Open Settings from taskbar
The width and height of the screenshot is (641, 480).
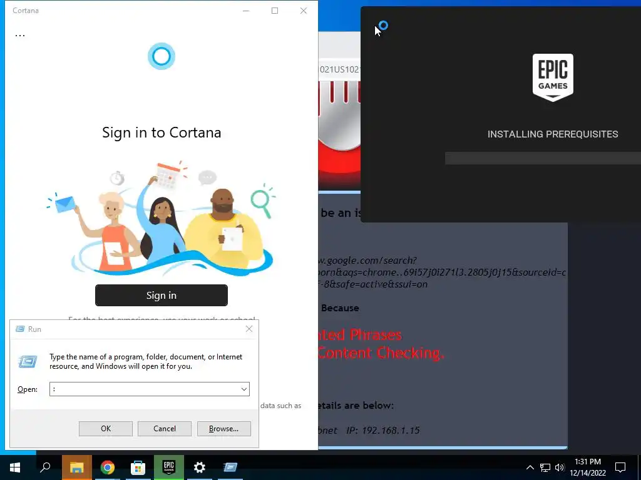pos(200,467)
